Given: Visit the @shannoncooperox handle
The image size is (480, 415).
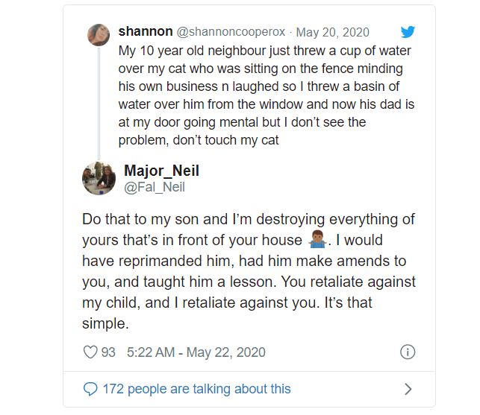Looking at the screenshot, I should pos(232,32).
